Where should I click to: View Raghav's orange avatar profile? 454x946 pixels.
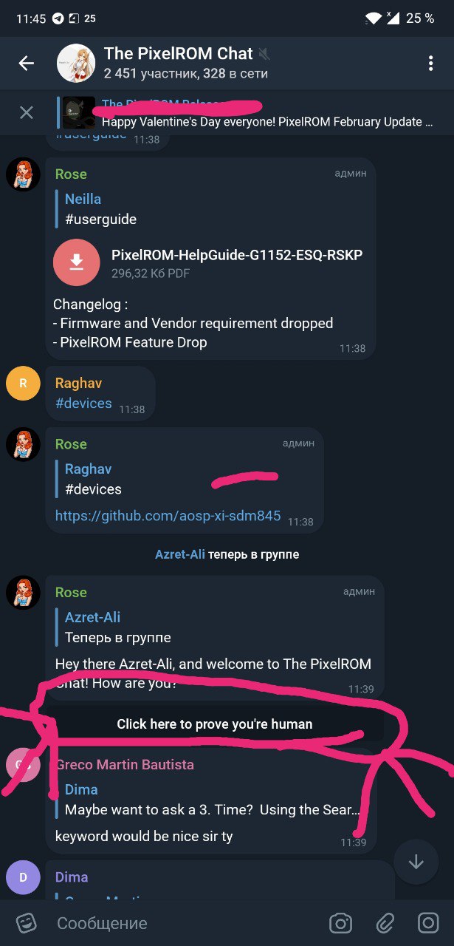23,383
